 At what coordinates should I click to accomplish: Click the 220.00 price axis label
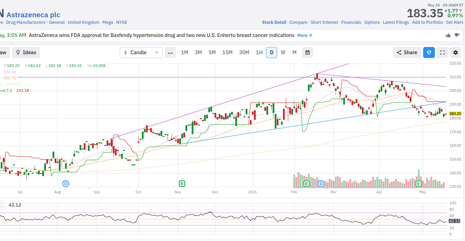pyautogui.click(x=455, y=63)
